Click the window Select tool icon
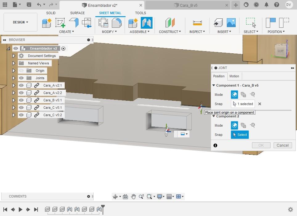The width and height of the screenshot is (297, 216). tap(251, 23)
